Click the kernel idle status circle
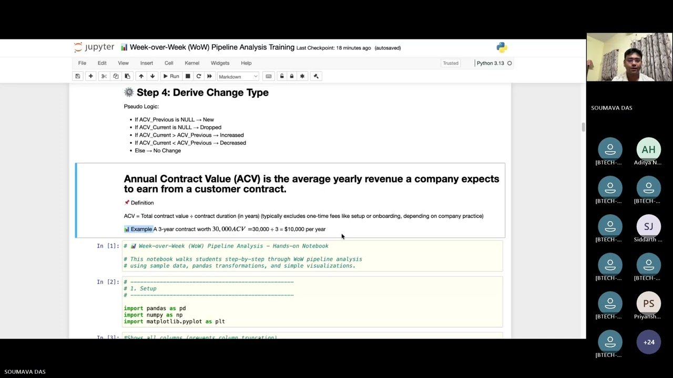The height and width of the screenshot is (378, 673). coord(509,63)
